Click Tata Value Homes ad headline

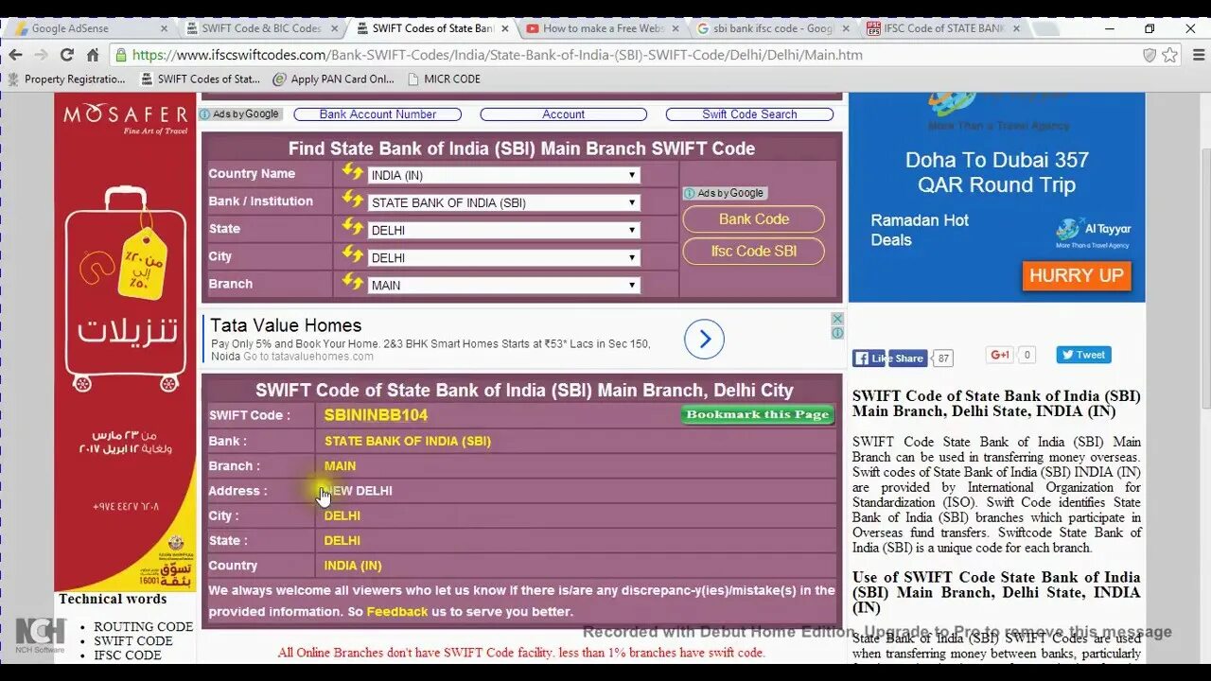coord(286,325)
